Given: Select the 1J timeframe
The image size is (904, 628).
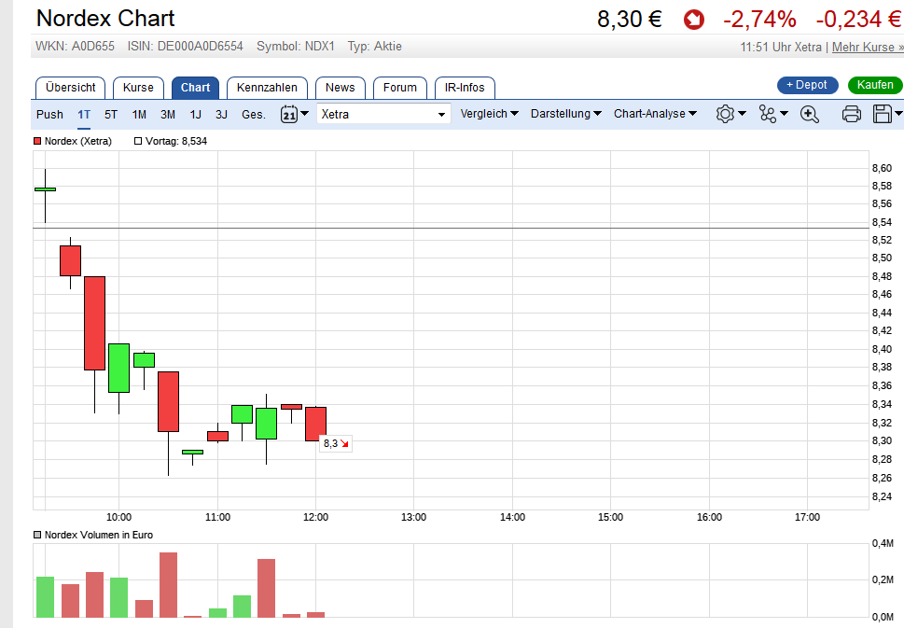Looking at the screenshot, I should 195,114.
